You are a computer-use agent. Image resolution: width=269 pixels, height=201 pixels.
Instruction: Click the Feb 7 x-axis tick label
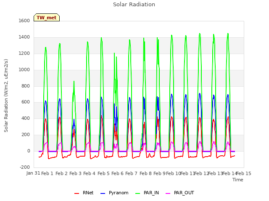tap(131, 173)
